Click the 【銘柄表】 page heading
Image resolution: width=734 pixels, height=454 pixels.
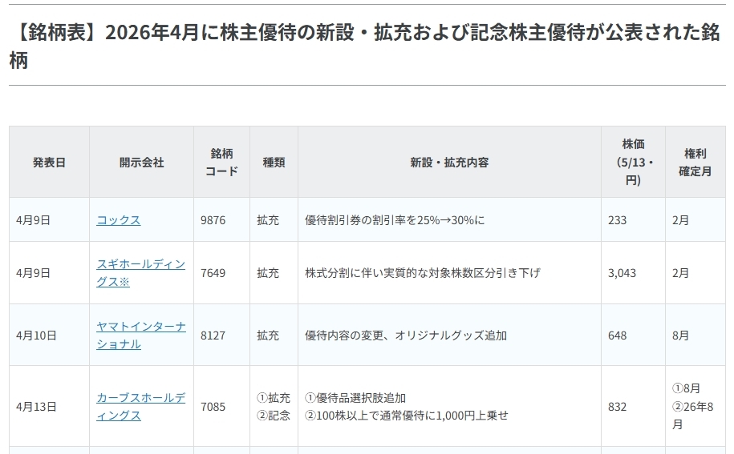pyautogui.click(x=364, y=46)
